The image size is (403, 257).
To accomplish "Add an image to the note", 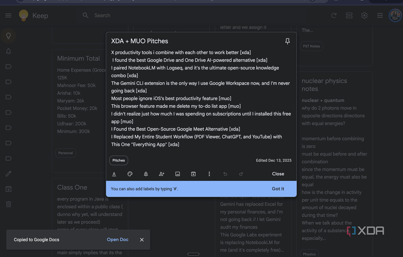I will tap(177, 174).
